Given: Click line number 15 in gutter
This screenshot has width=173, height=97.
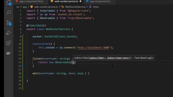Looking at the screenshot, I should pos(20,62).
